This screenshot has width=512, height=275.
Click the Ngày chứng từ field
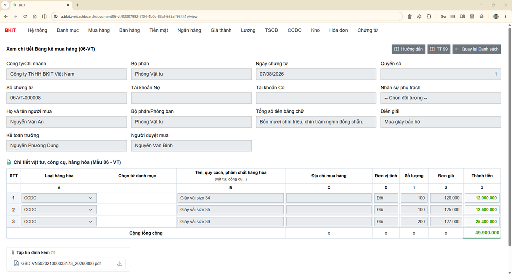point(316,74)
